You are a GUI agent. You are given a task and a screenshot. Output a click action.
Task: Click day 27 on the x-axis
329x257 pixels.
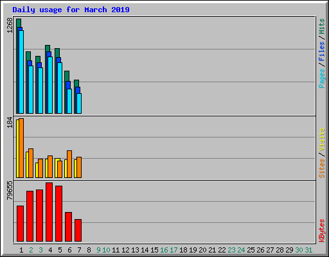click(x=270, y=250)
